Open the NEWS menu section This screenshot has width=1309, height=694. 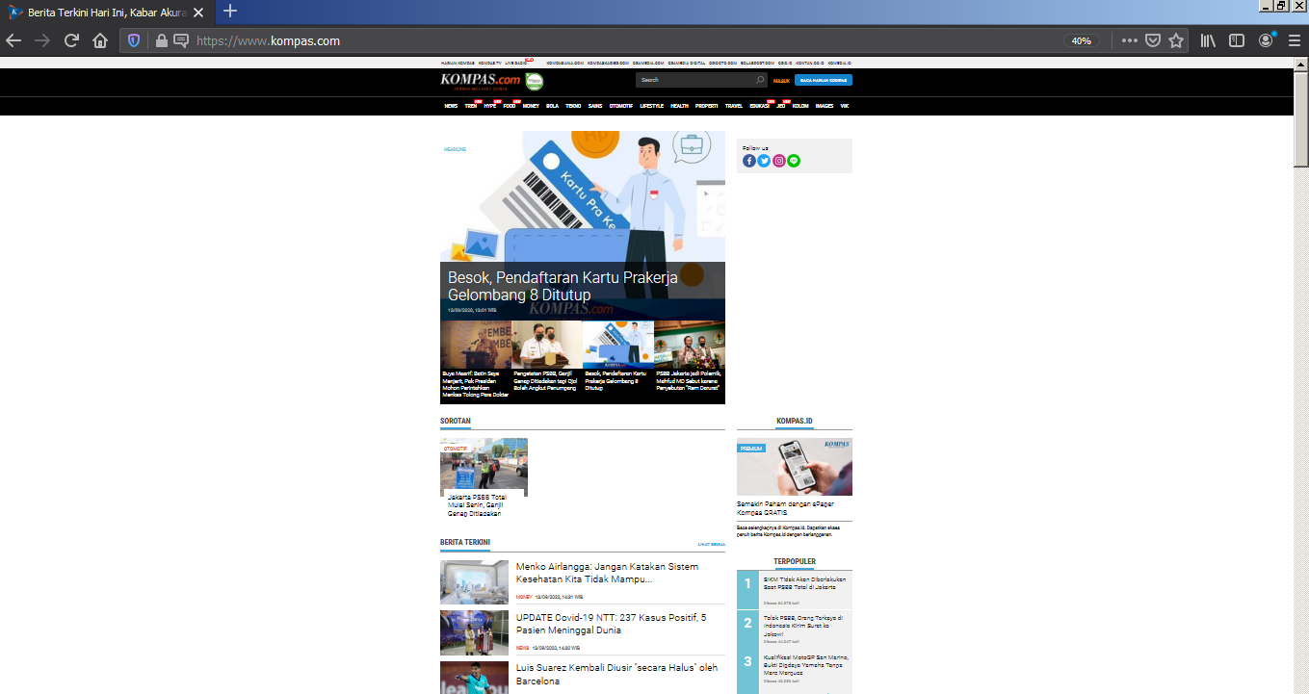tap(451, 106)
